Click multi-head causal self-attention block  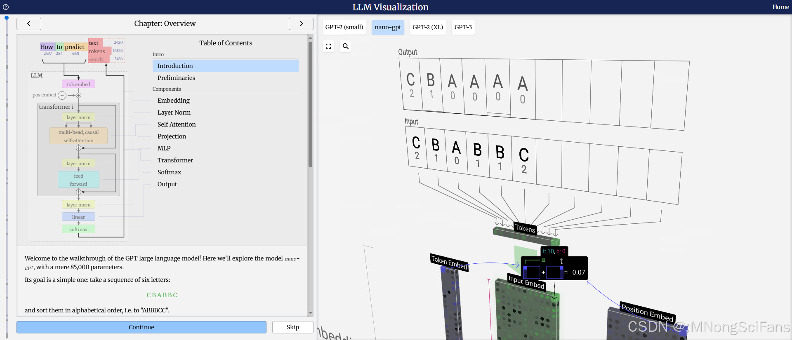pos(78,136)
